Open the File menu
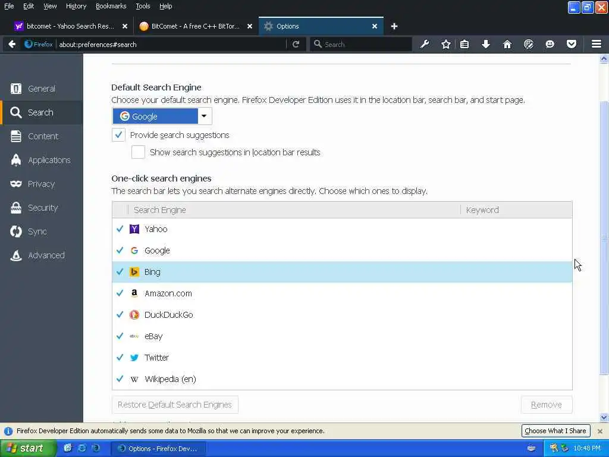 coord(9,6)
